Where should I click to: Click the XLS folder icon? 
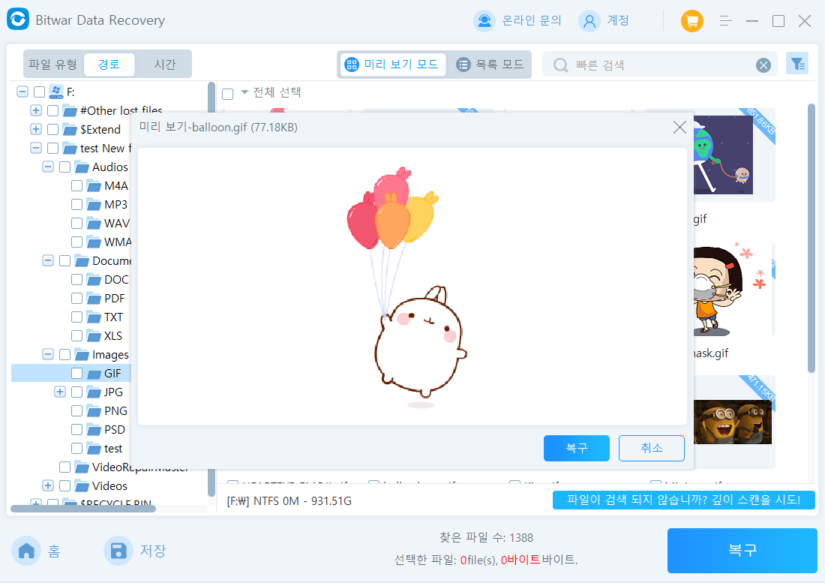pos(94,335)
